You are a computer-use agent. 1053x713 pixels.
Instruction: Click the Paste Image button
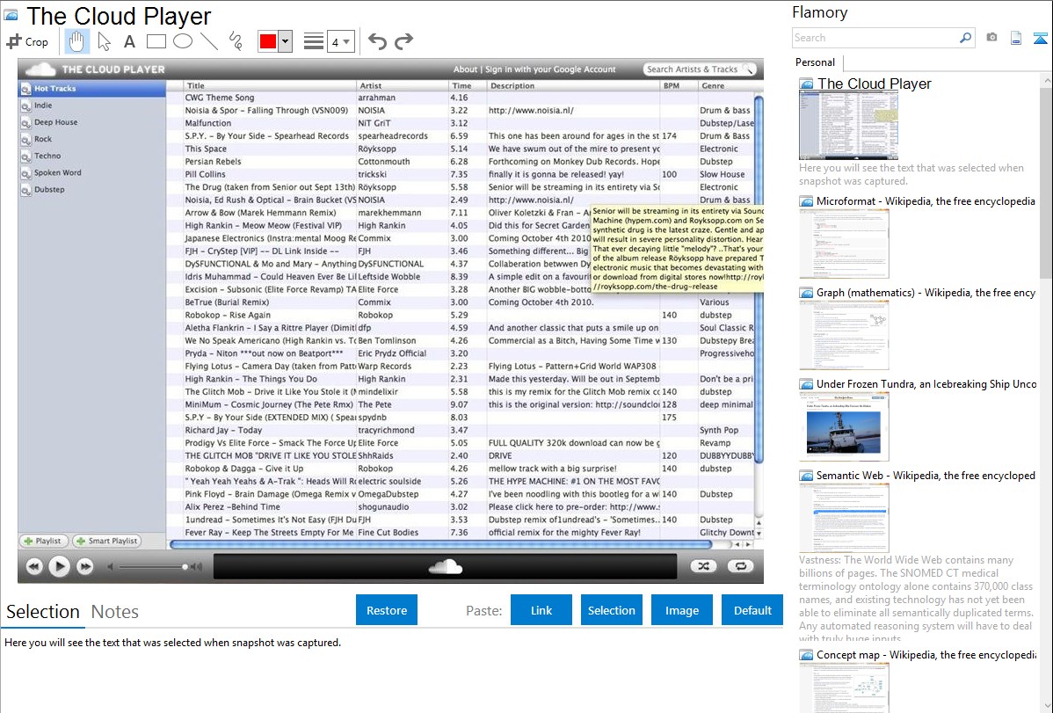point(681,610)
